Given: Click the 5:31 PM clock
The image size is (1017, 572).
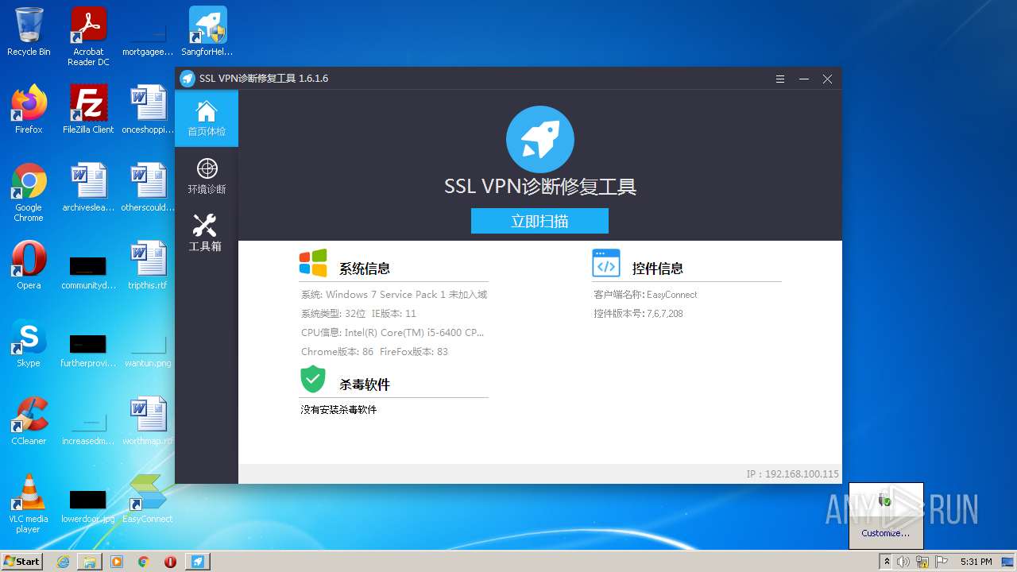Looking at the screenshot, I should [976, 562].
